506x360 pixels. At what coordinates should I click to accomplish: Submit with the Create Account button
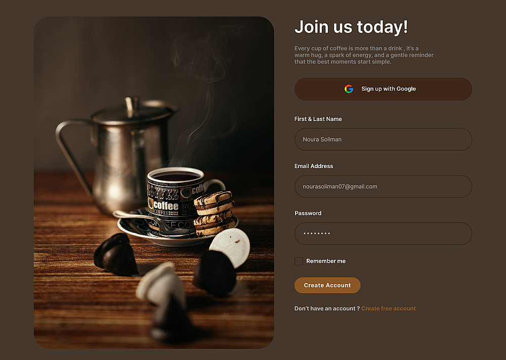(x=327, y=286)
